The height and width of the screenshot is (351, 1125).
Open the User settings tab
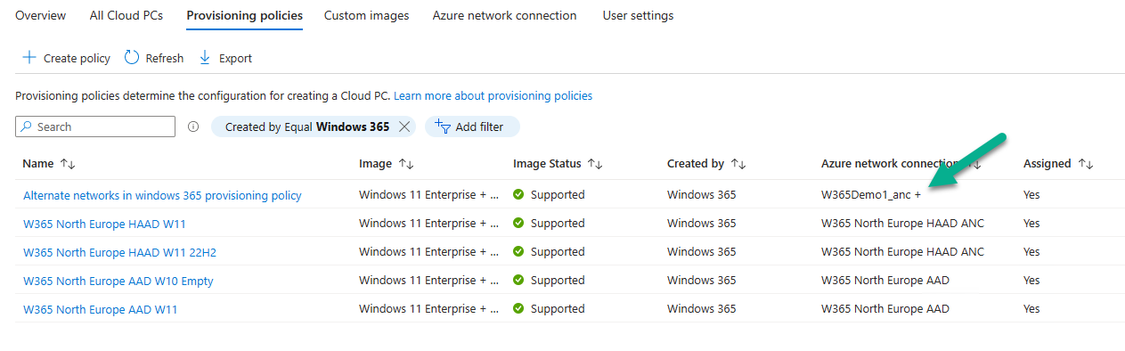[638, 16]
